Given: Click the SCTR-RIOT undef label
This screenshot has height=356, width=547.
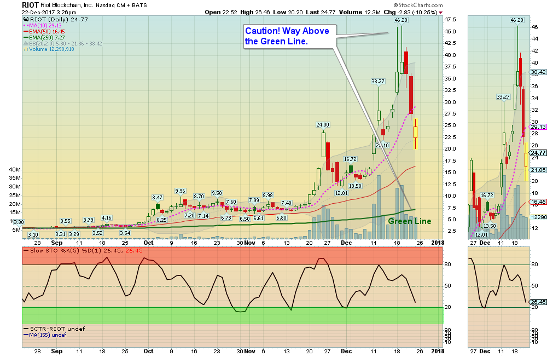Looking at the screenshot, I should (x=57, y=329).
